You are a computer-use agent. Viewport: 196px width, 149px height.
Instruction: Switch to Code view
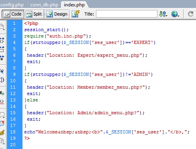pyautogui.click(x=13, y=14)
